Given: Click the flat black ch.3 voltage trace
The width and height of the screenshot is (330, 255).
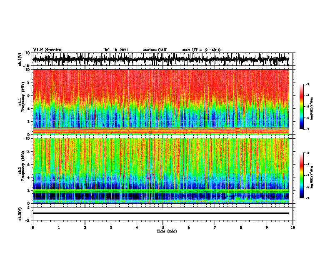Looking at the screenshot, I should coord(161,213).
